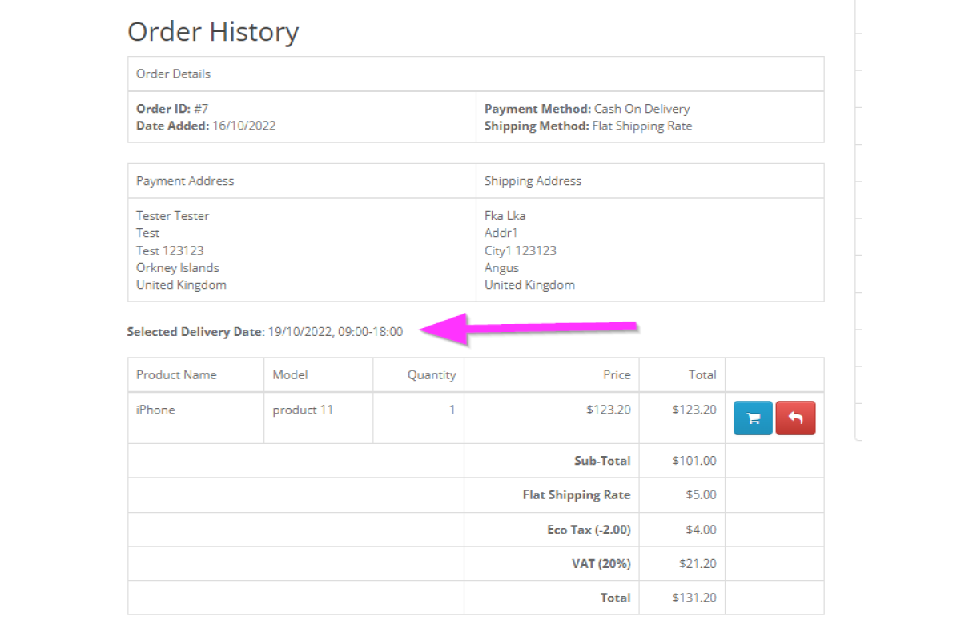Click the red return product arrow button

pos(795,418)
